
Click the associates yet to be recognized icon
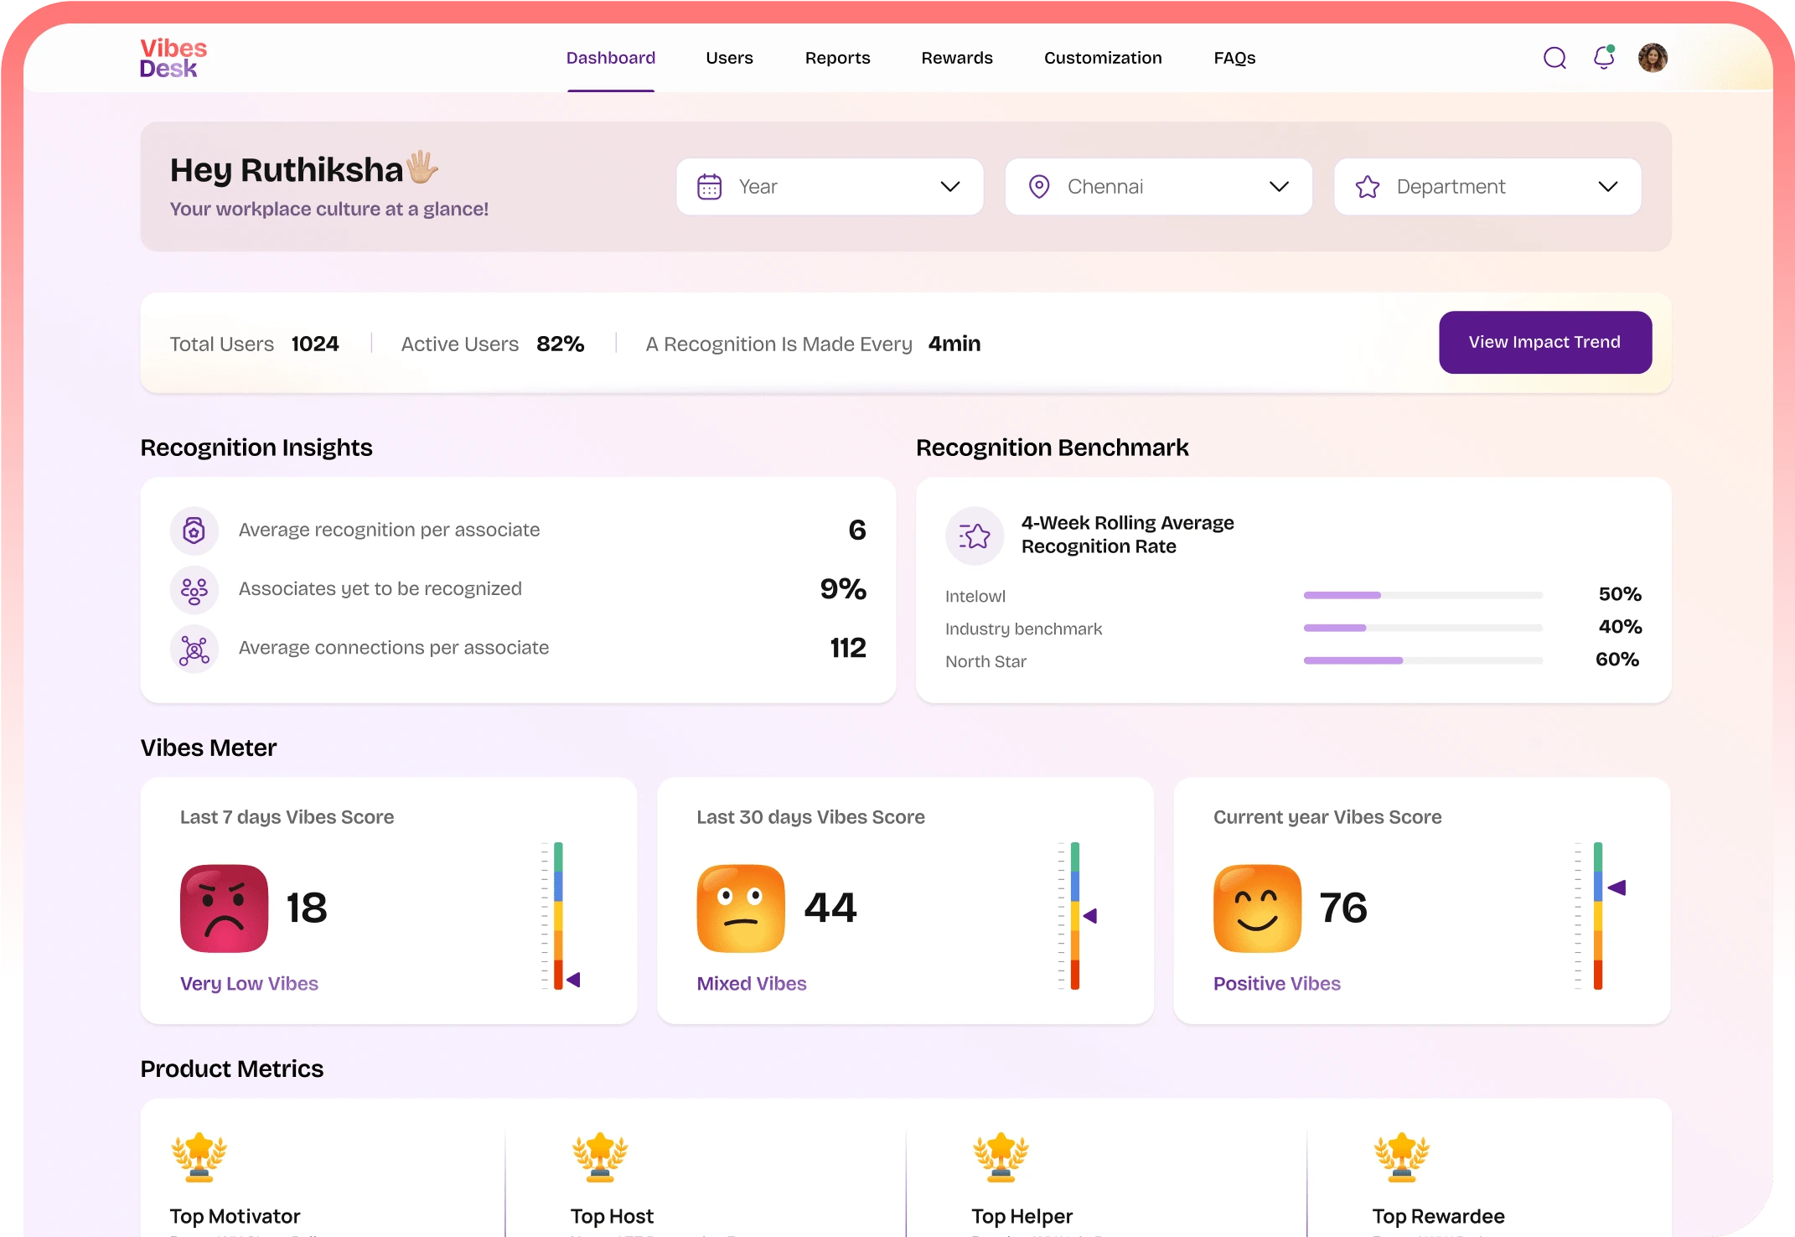tap(194, 590)
